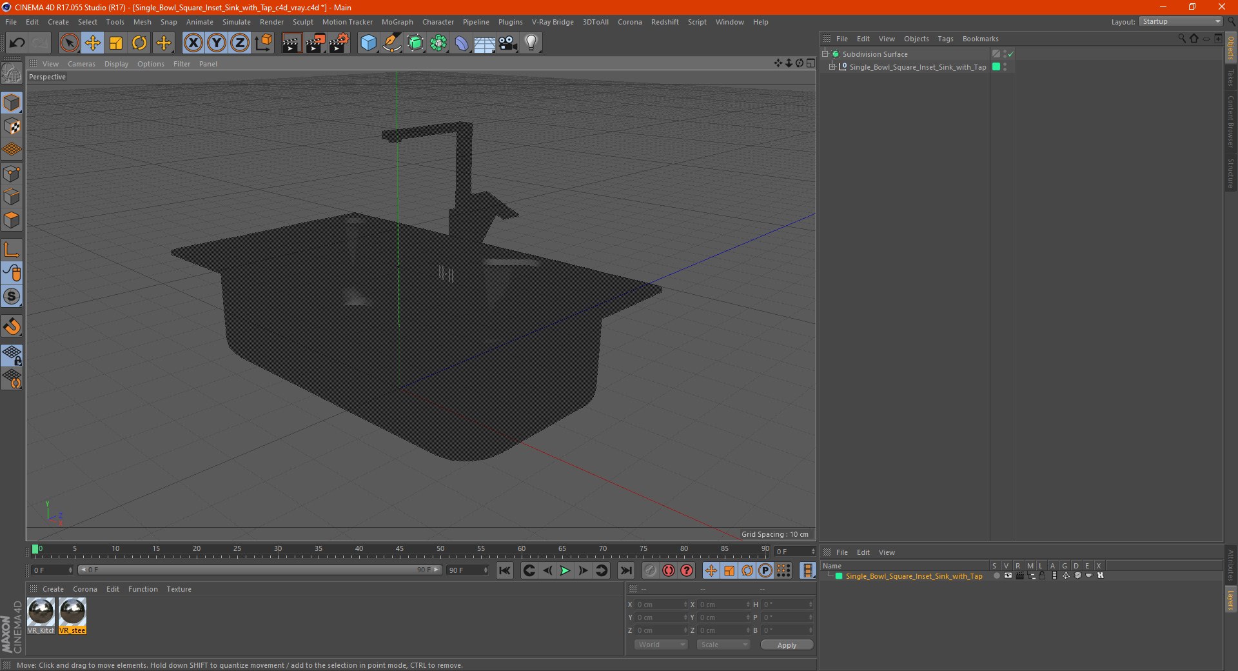Screen dimensions: 1238x671
Task: Toggle the Snap S icon
Action: (12, 296)
